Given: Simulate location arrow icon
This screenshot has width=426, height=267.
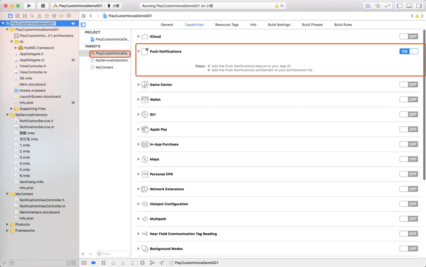Looking at the screenshot, I should click(161, 263).
